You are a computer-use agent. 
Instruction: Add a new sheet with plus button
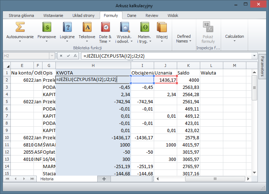[x=104, y=179]
